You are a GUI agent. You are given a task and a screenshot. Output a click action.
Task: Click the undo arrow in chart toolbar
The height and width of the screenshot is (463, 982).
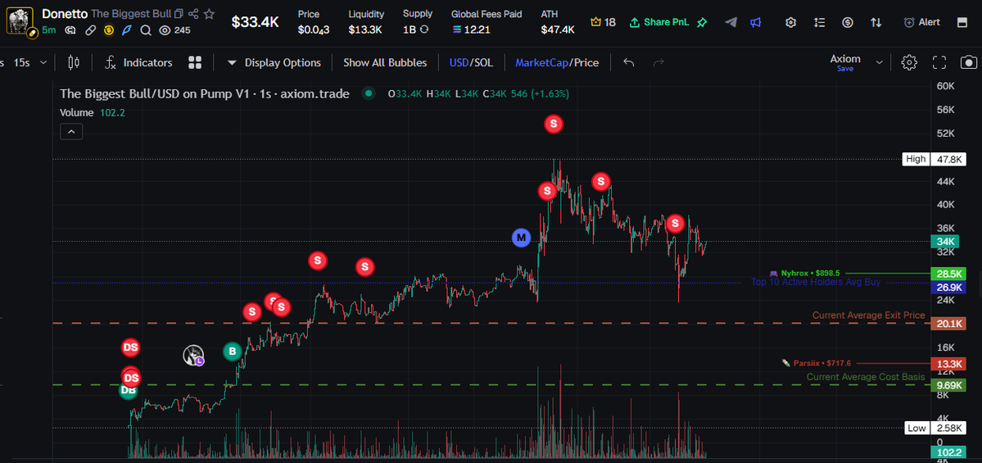coord(629,62)
